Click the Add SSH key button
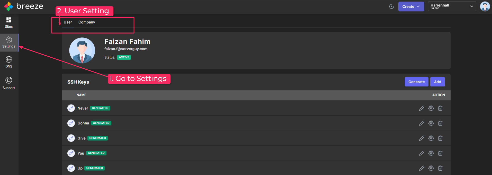This screenshot has width=492, height=175. pos(437,82)
